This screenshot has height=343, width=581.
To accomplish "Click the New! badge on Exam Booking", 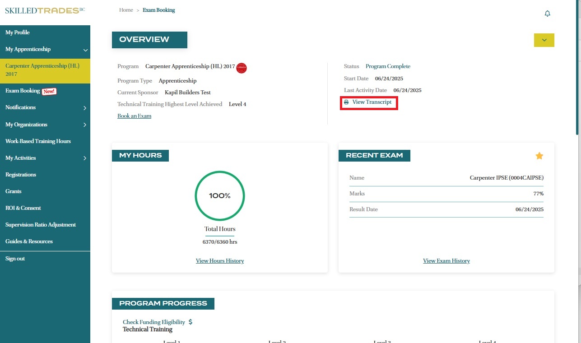I will [x=49, y=91].
